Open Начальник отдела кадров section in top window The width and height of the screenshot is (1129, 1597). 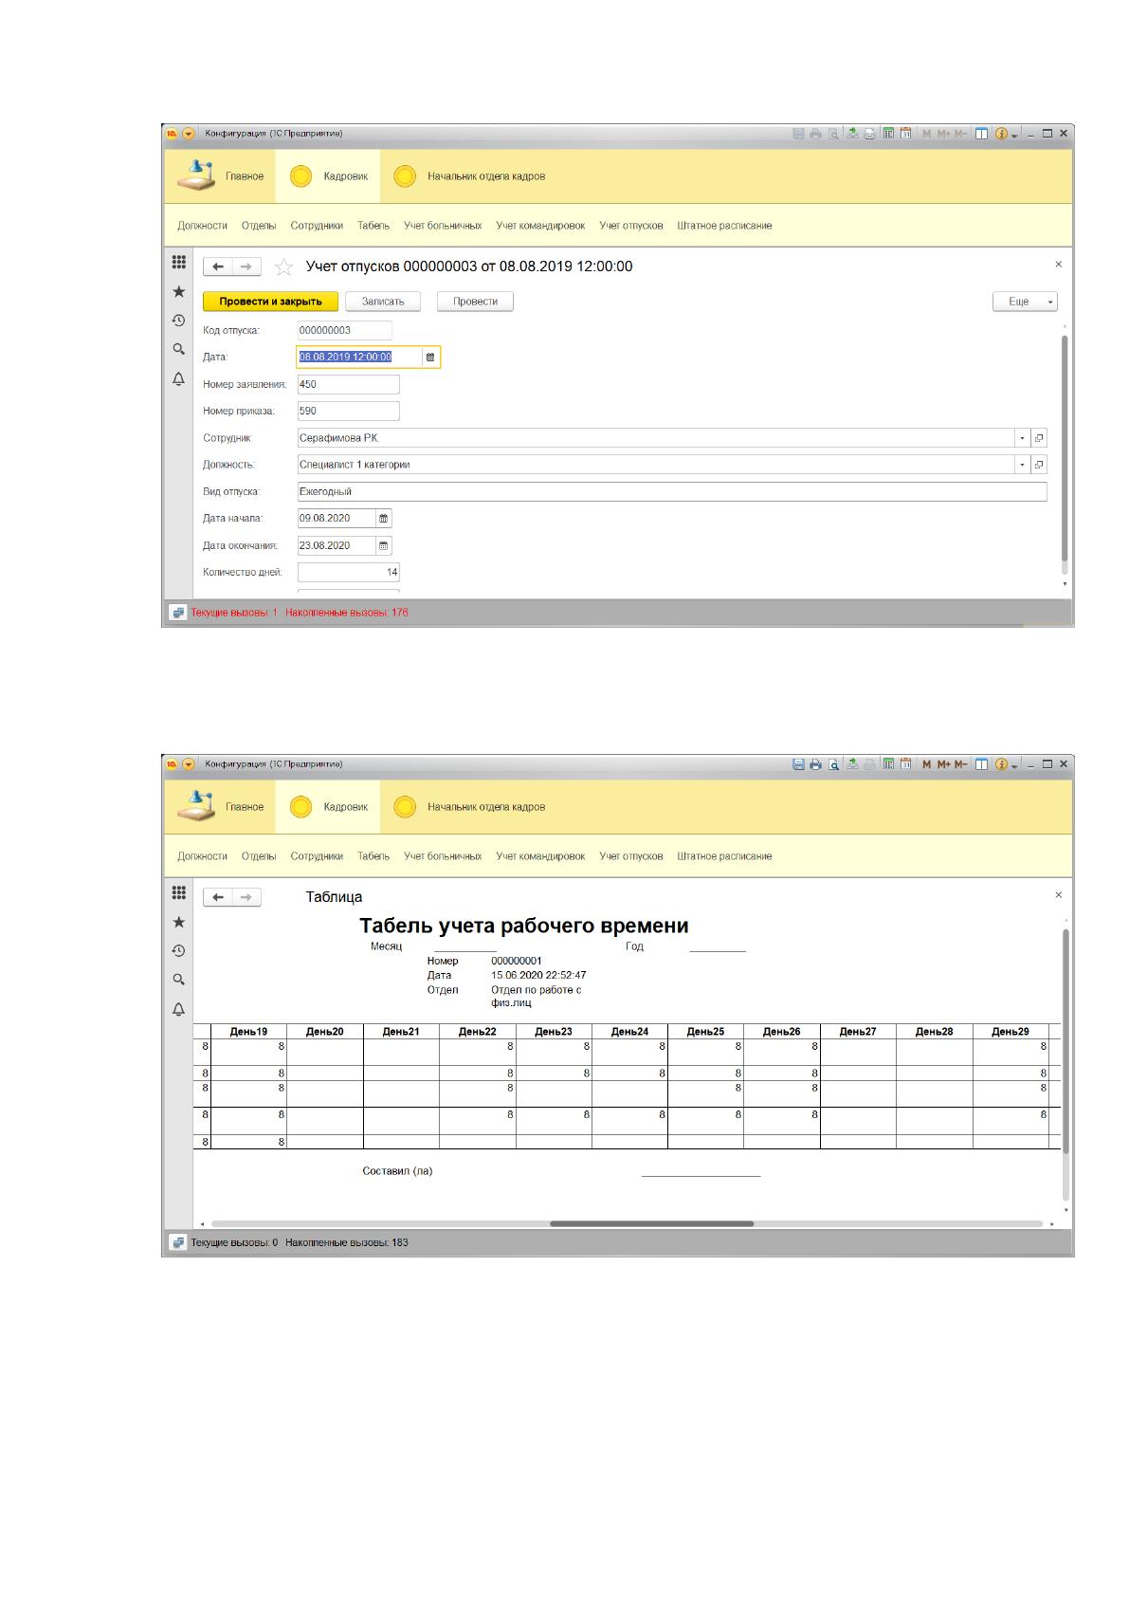tap(469, 176)
